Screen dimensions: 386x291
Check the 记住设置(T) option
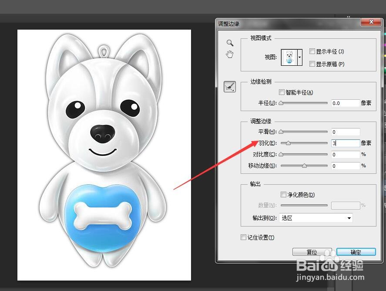[x=243, y=237]
